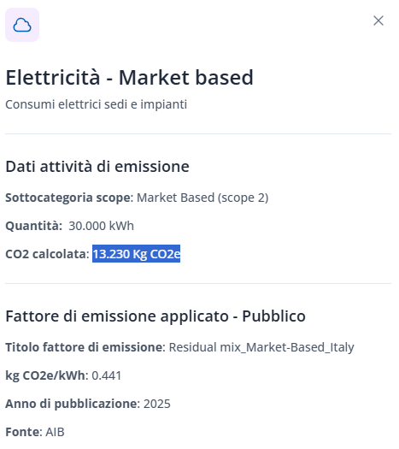Click the Residual mix_Market-Based_Italy text
Viewport: 399px width, 449px height.
pyautogui.click(x=261, y=347)
